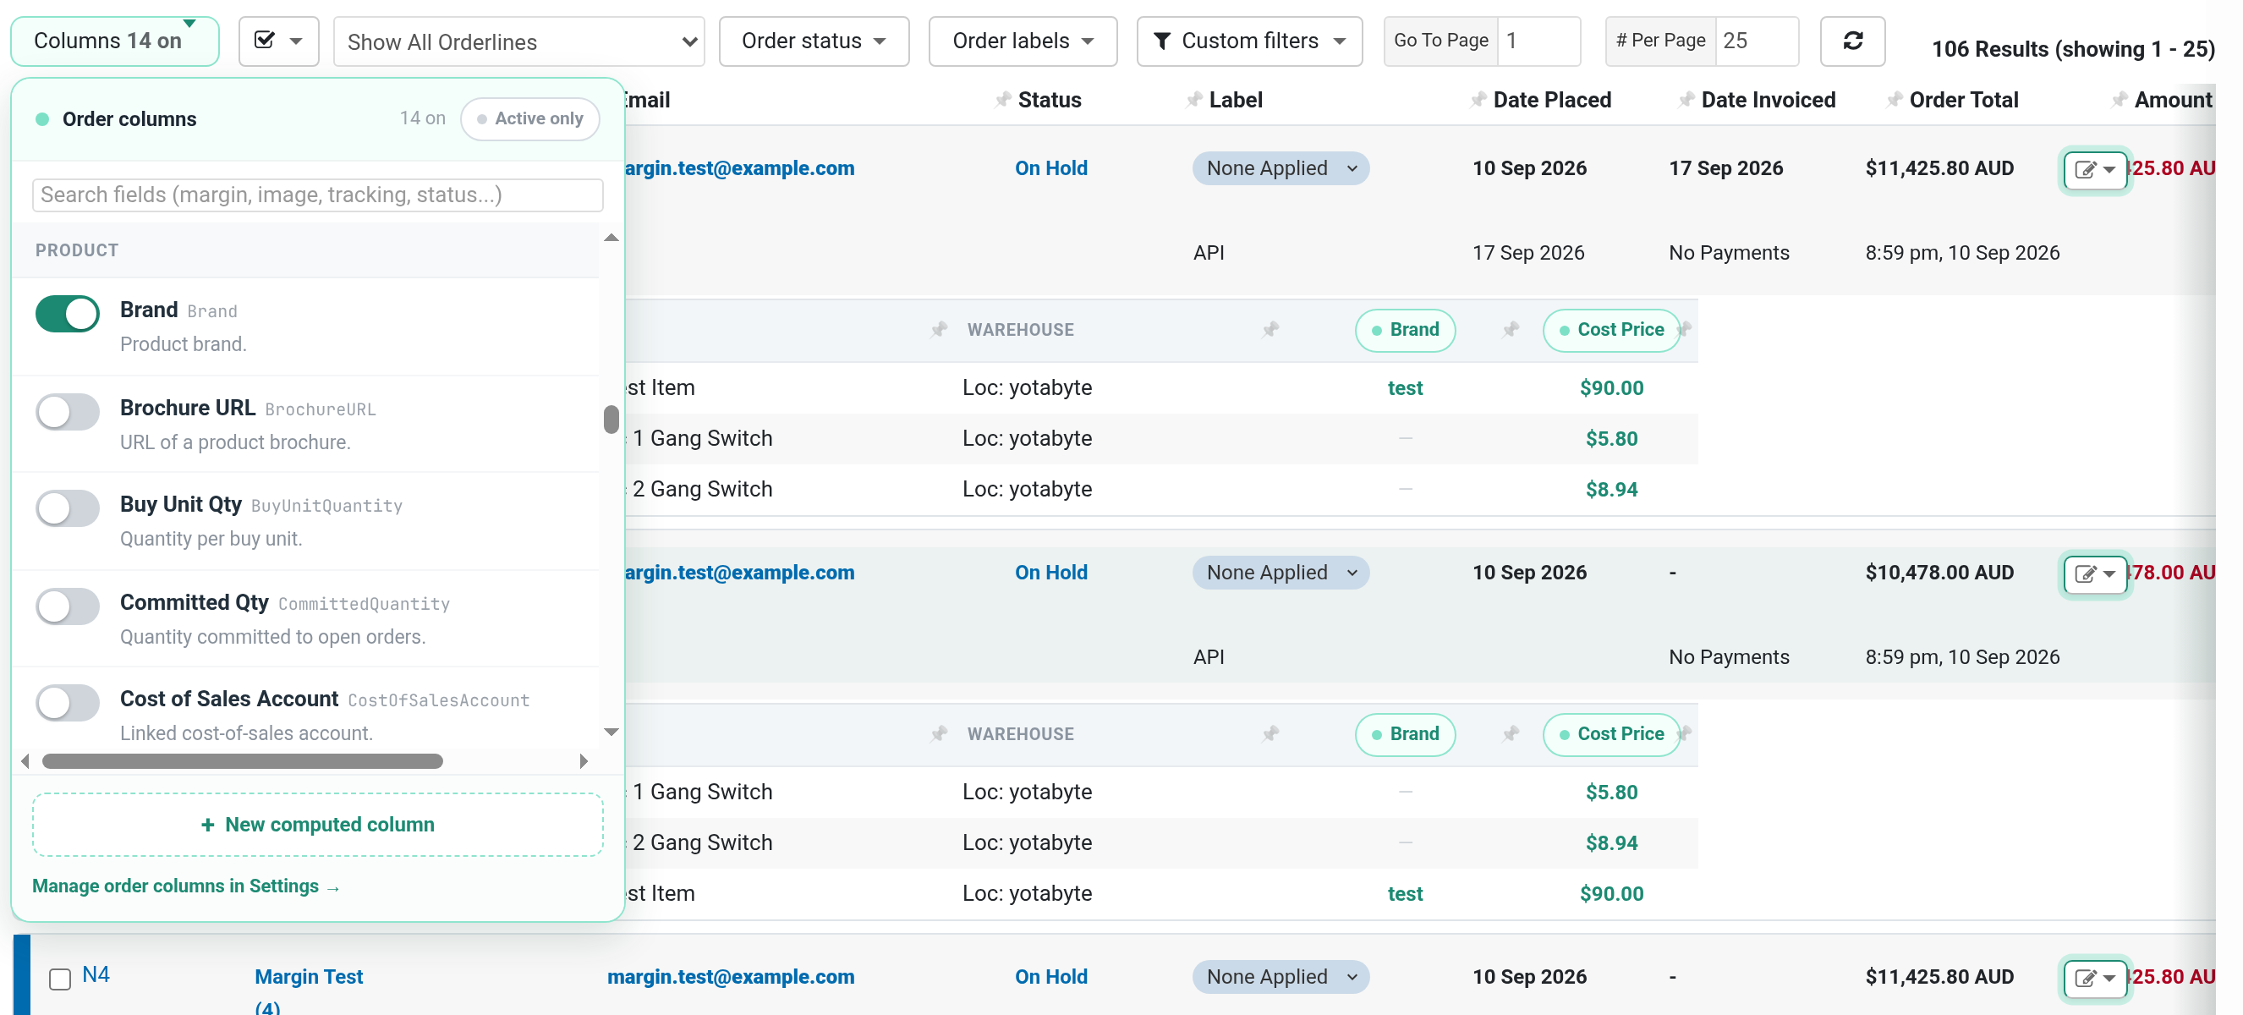Toggle the Active only filter pill
Image resolution: width=2243 pixels, height=1015 pixels.
pyautogui.click(x=529, y=119)
